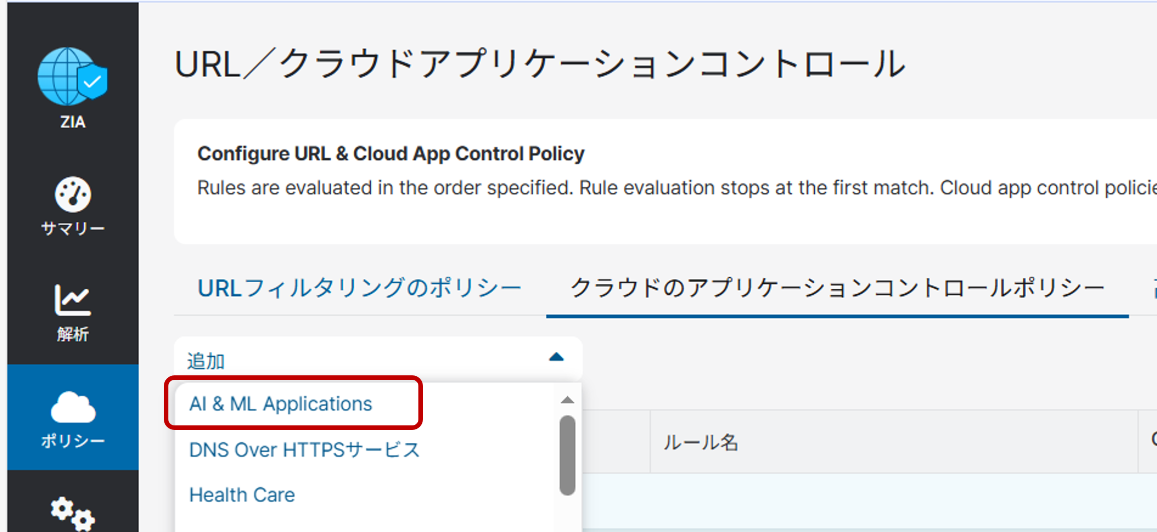The height and width of the screenshot is (532, 1157).
Task: Choose DNS Over HTTPSサービス option
Action: [x=304, y=450]
